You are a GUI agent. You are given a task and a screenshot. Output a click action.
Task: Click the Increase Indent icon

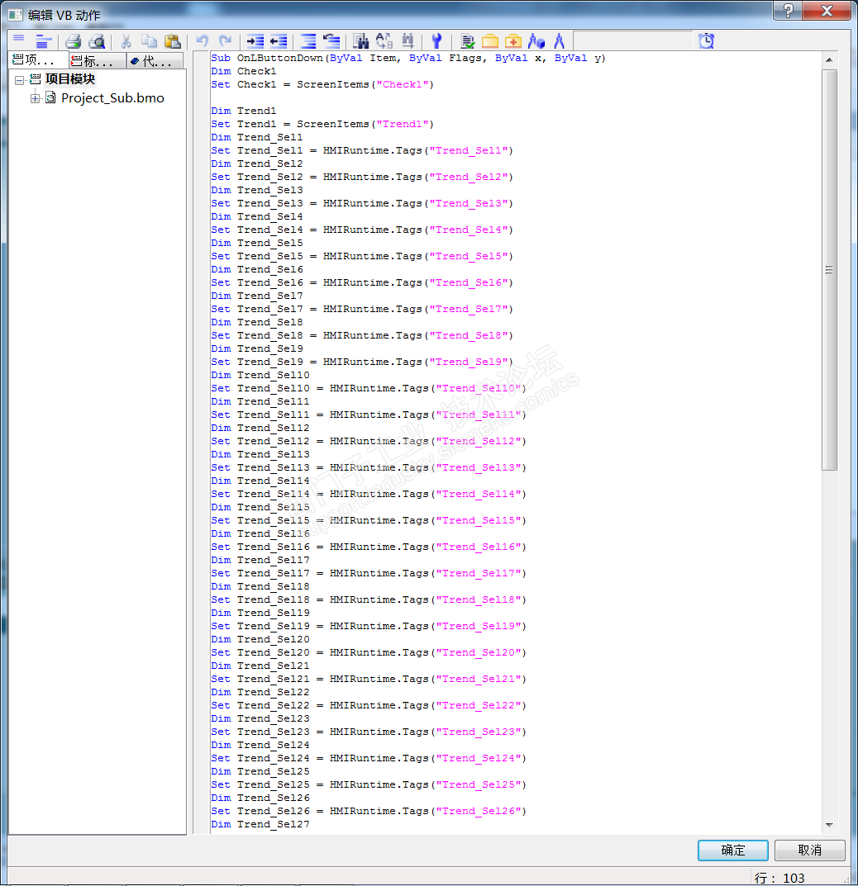pos(255,40)
